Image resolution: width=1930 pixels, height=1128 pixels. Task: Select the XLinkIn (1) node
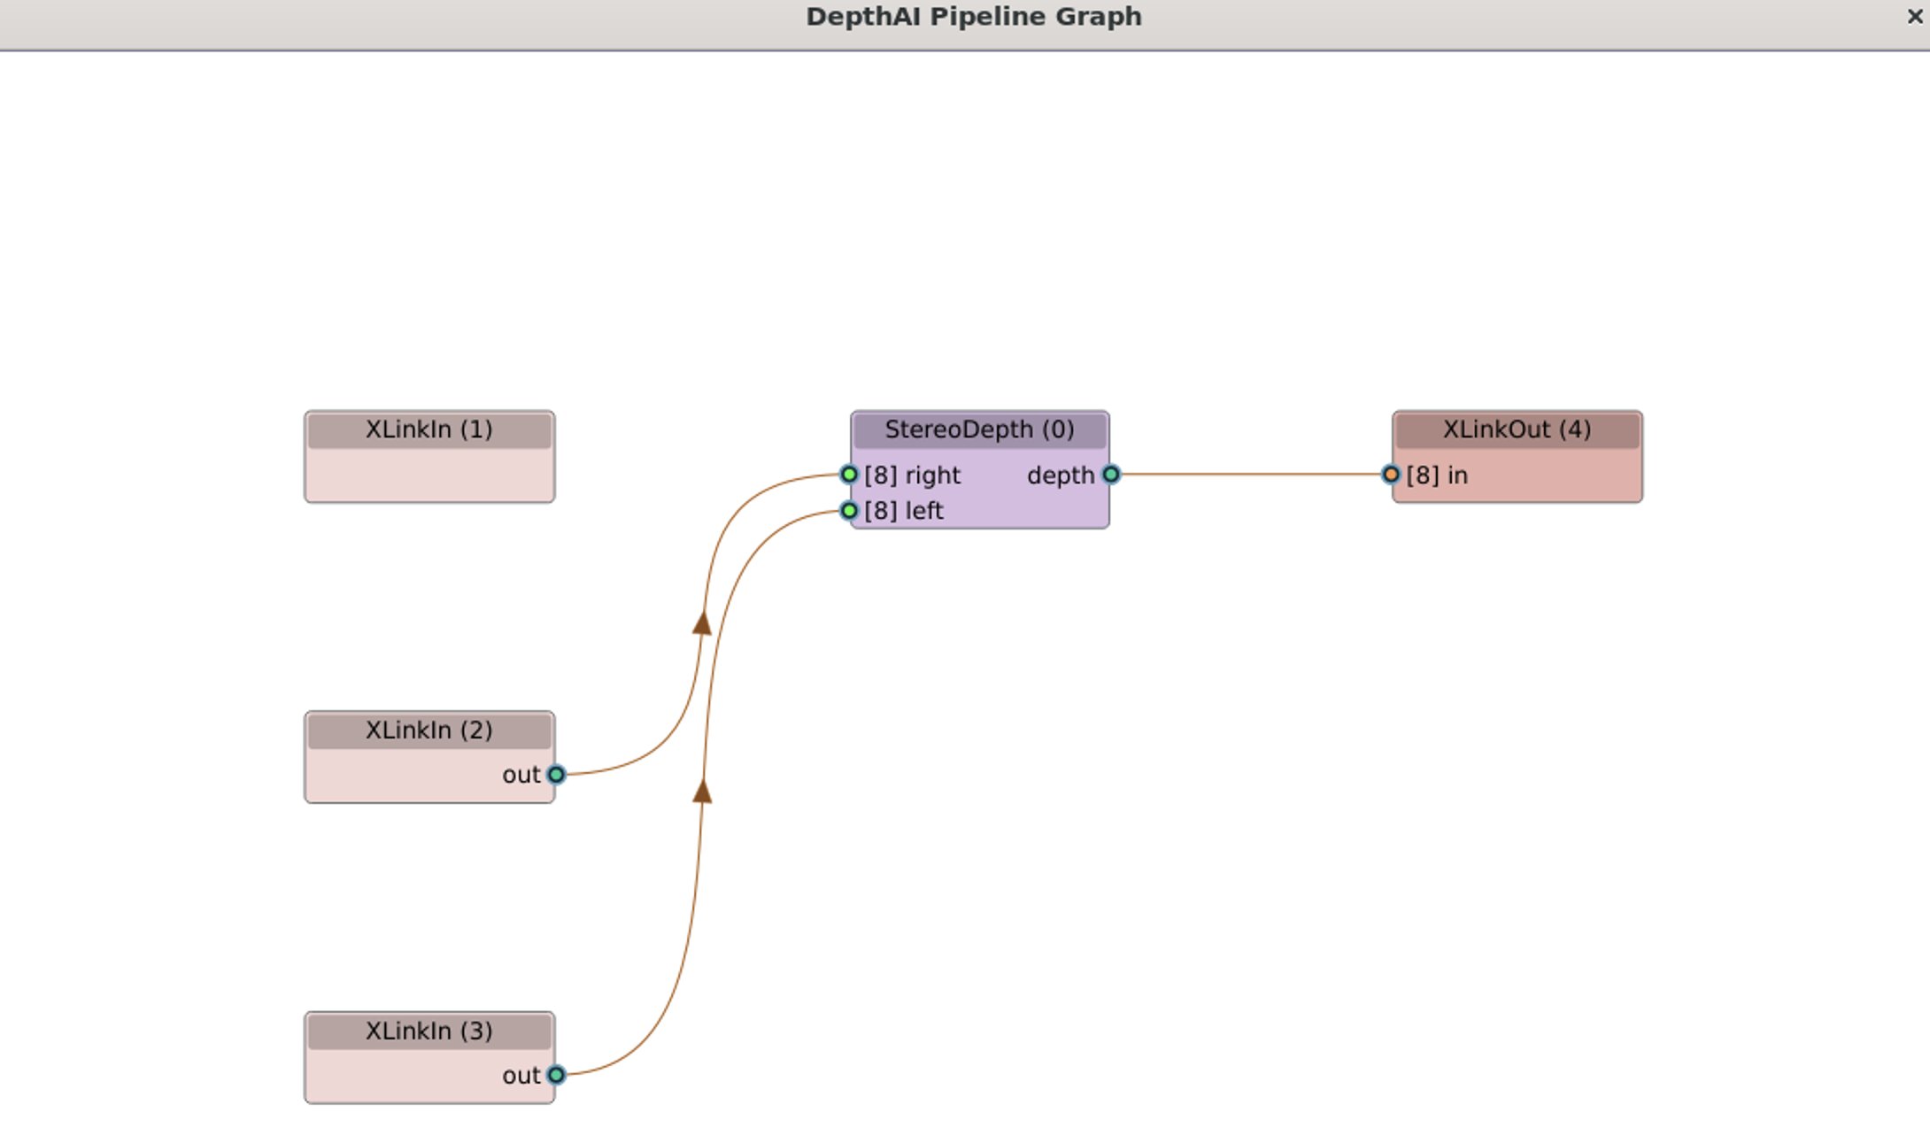click(x=428, y=457)
